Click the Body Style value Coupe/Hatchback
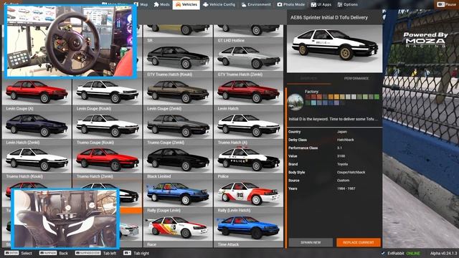 tap(351, 172)
